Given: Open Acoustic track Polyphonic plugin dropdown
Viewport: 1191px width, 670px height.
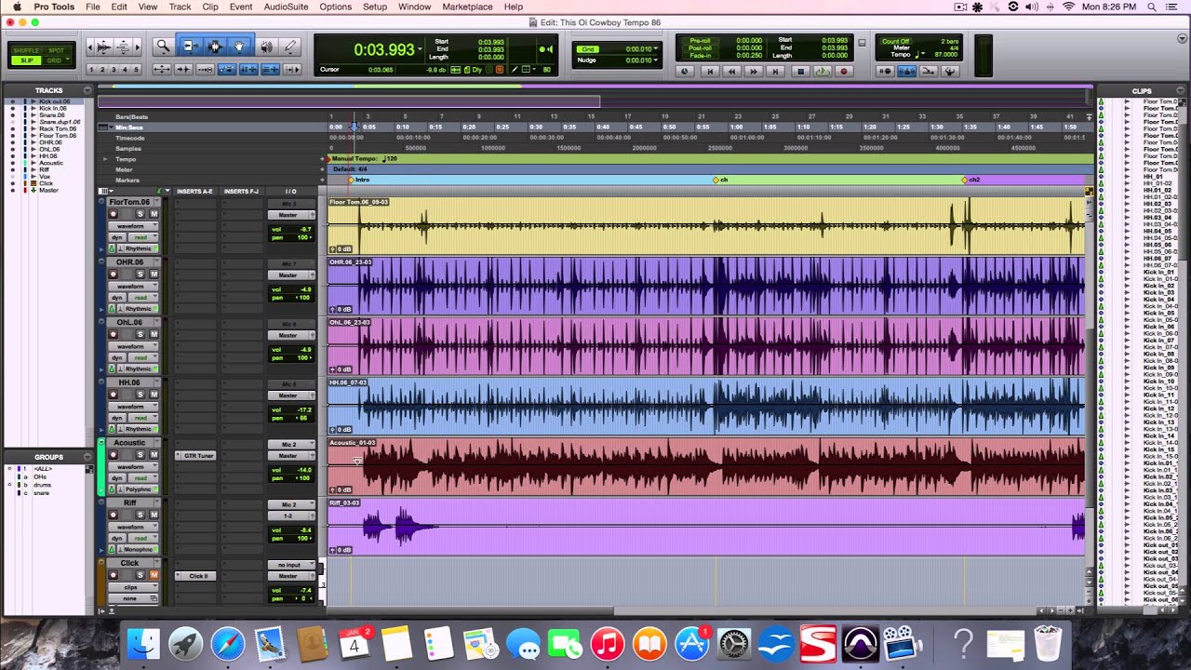Looking at the screenshot, I should (x=139, y=489).
